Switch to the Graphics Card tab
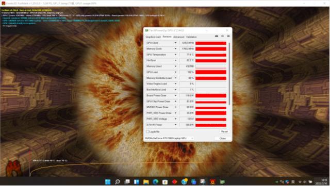The image size is (330, 186). pos(153,37)
